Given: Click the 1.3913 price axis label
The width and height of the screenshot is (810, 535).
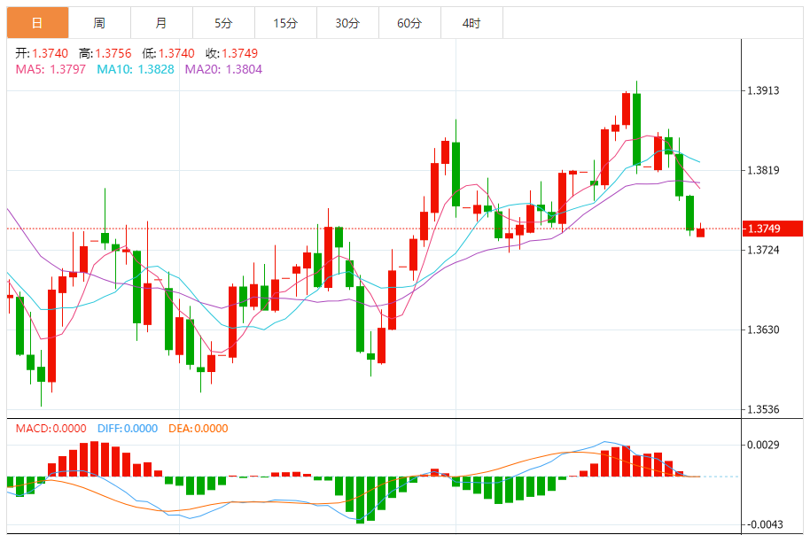Looking at the screenshot, I should point(764,91).
